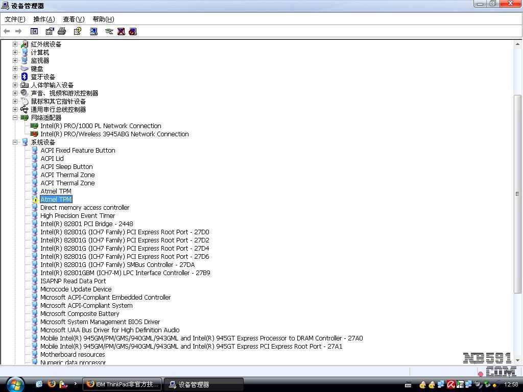Open the 查看(V) menu
This screenshot has width=523, height=392.
pyautogui.click(x=74, y=19)
